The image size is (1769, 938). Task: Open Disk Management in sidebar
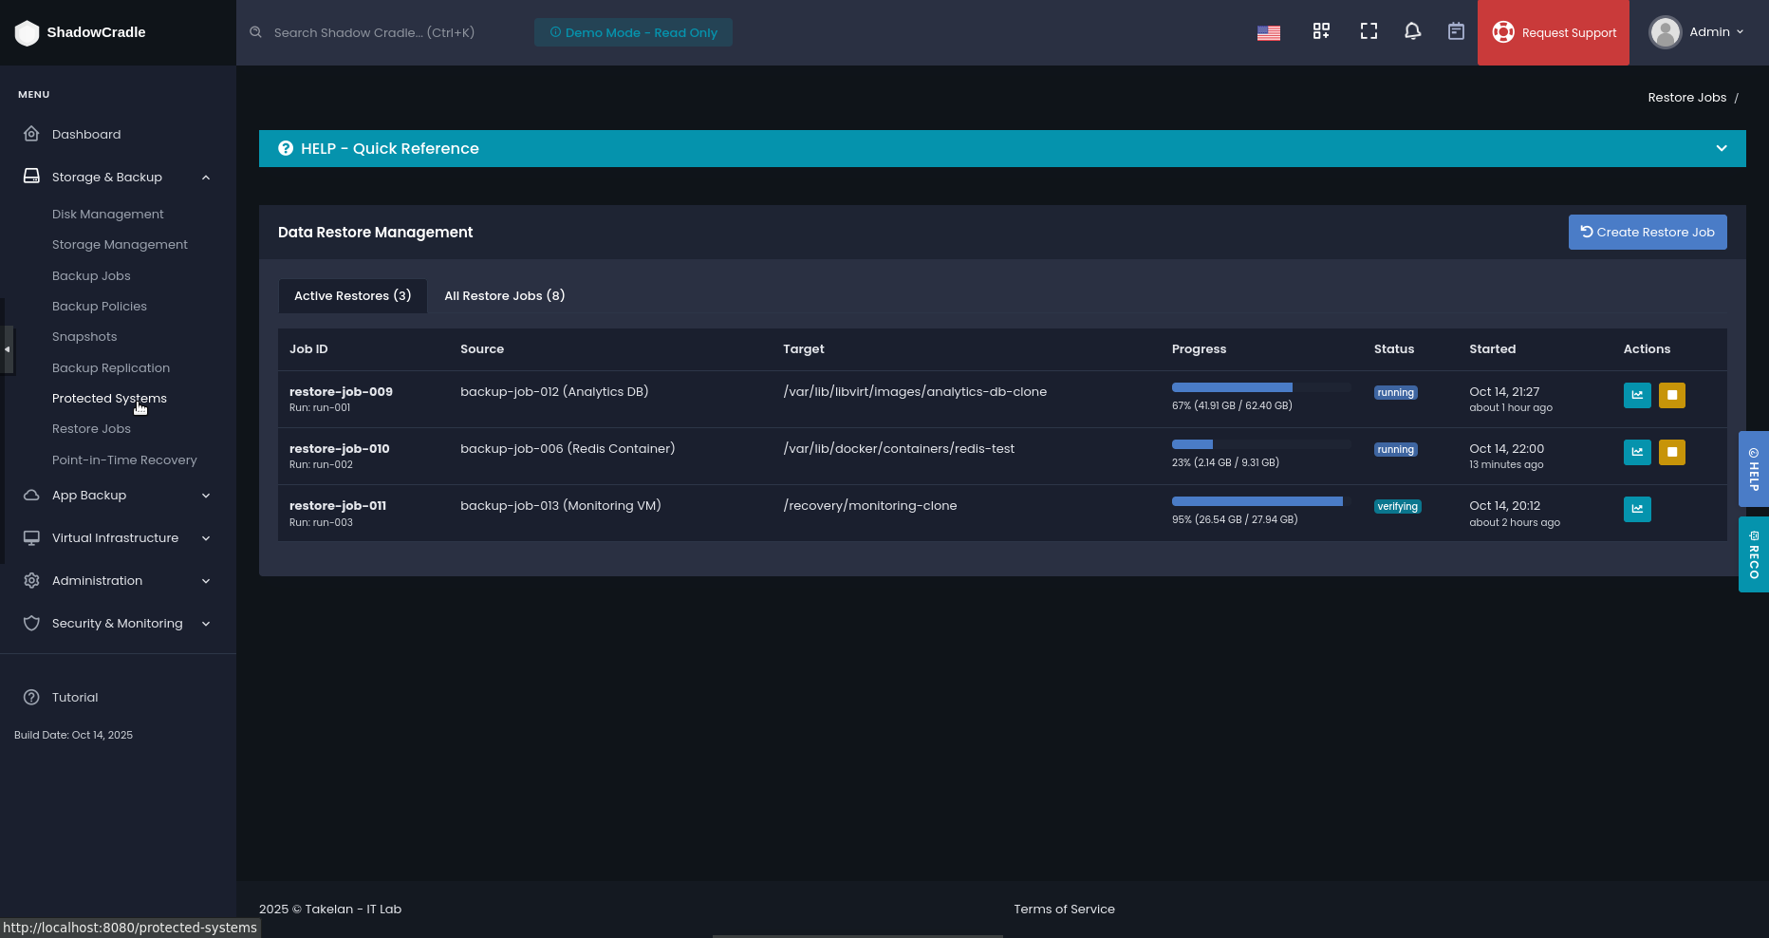(x=108, y=214)
